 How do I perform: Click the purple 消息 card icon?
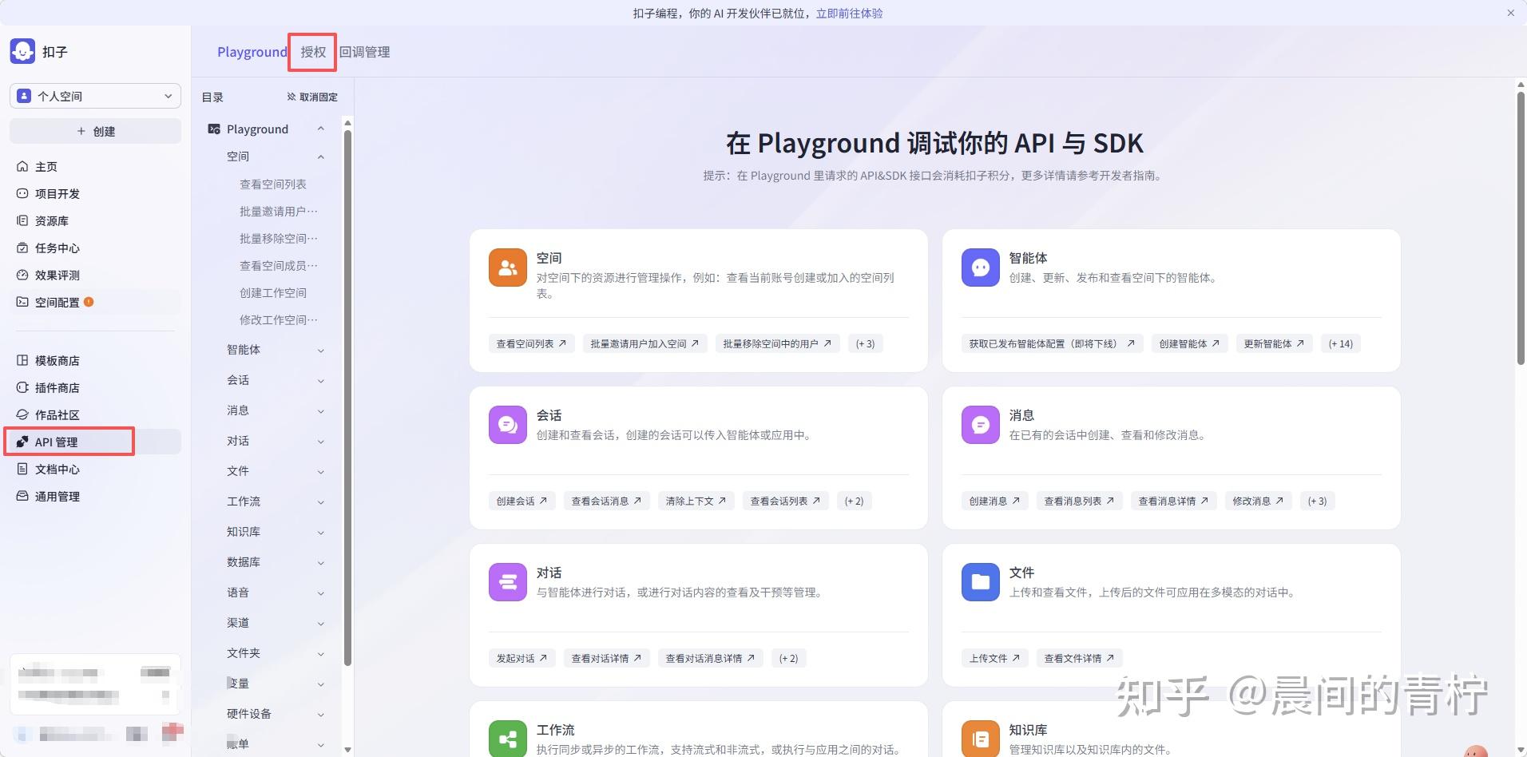click(981, 425)
